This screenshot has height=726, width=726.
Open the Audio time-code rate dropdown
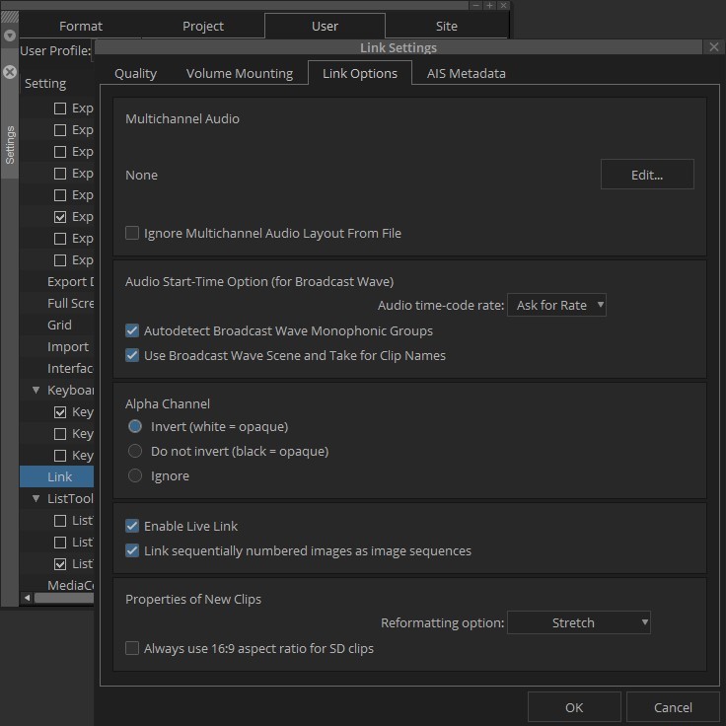(556, 306)
